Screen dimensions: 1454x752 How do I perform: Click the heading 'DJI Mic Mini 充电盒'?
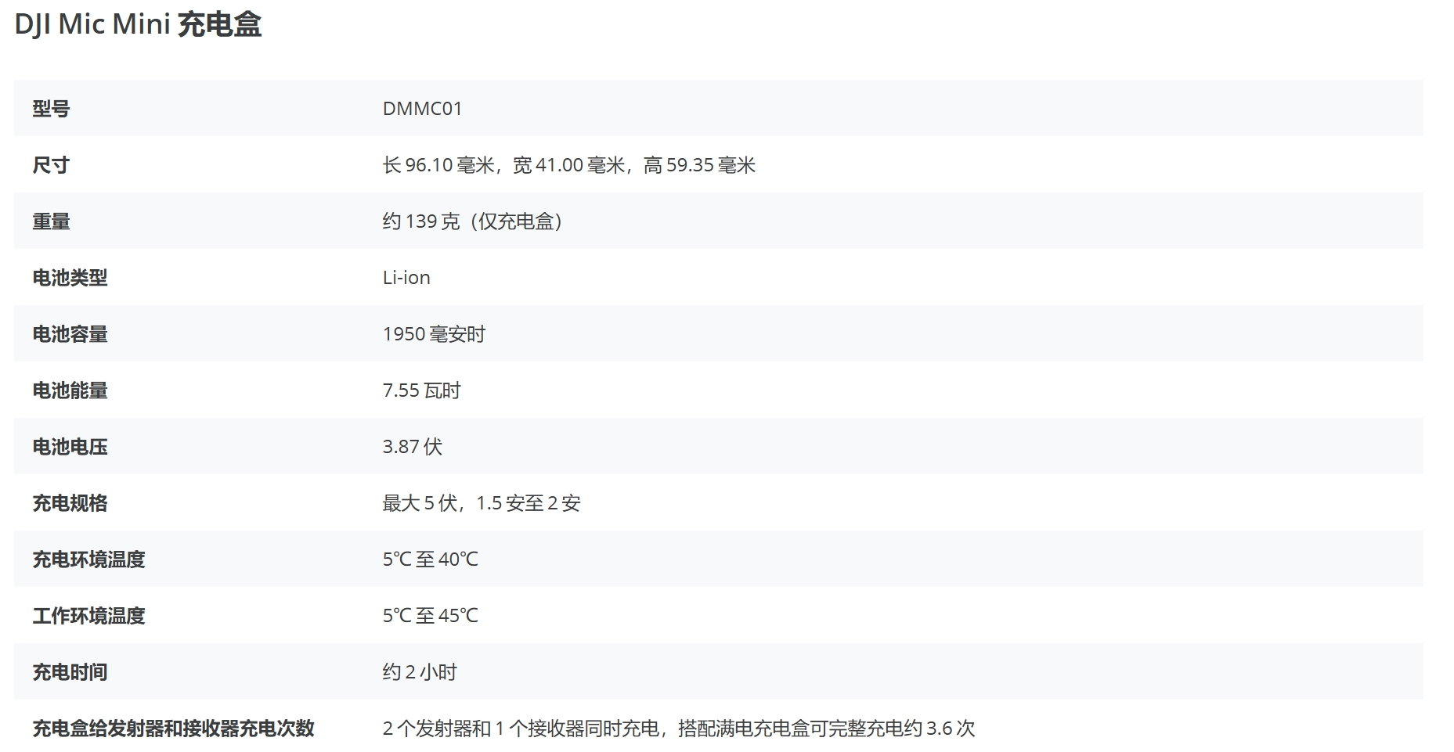(138, 24)
